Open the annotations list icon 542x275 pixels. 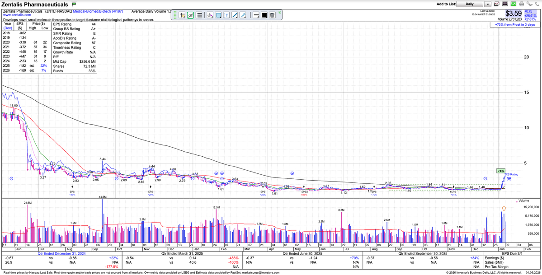(199, 15)
